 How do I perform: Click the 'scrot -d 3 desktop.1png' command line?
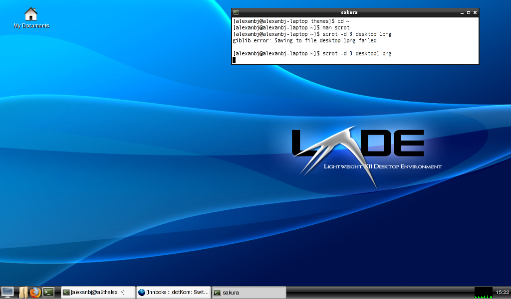point(312,34)
